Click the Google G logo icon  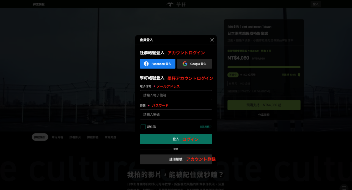185,64
